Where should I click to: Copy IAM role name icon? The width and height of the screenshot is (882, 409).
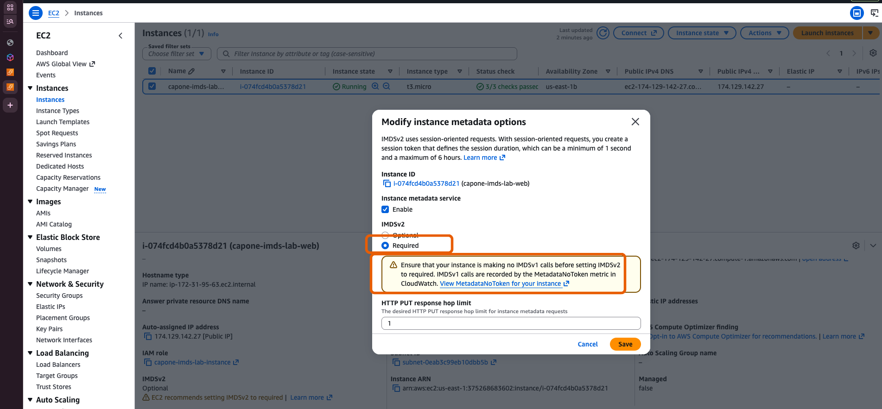pyautogui.click(x=147, y=362)
